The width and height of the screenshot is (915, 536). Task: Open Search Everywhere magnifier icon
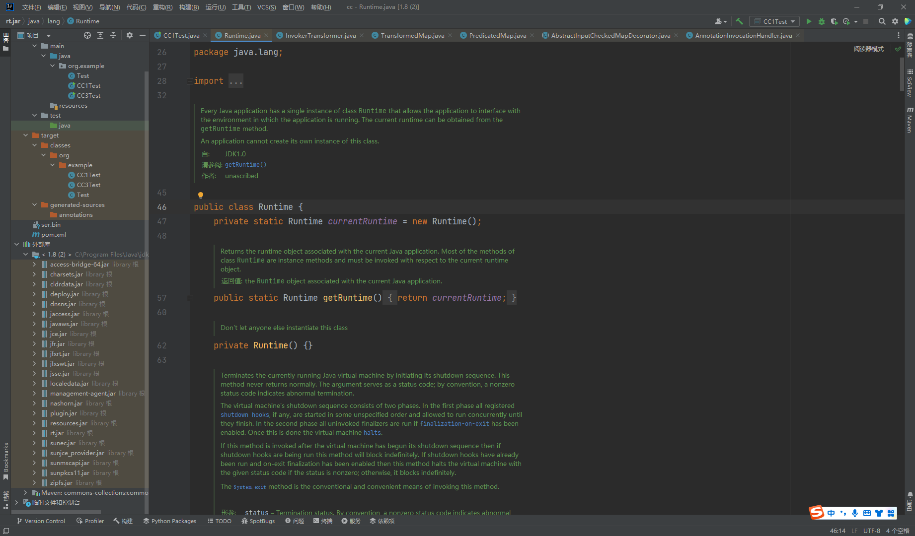[882, 21]
